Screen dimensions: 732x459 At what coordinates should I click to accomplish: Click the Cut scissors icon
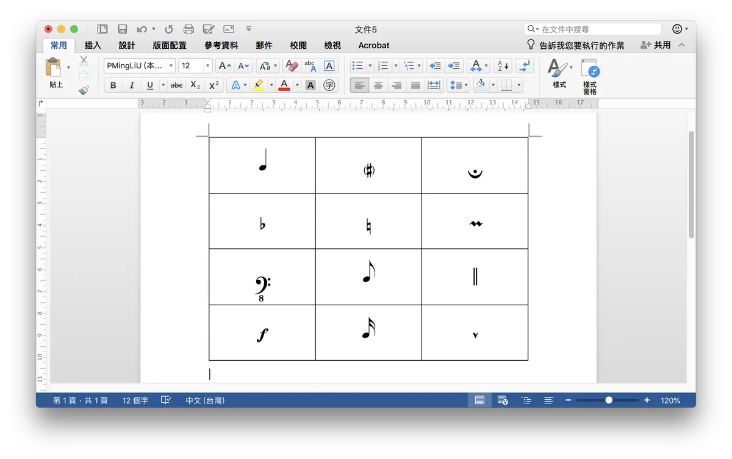tap(84, 61)
